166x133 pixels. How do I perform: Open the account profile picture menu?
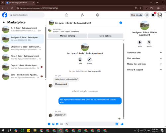tap(159, 15)
